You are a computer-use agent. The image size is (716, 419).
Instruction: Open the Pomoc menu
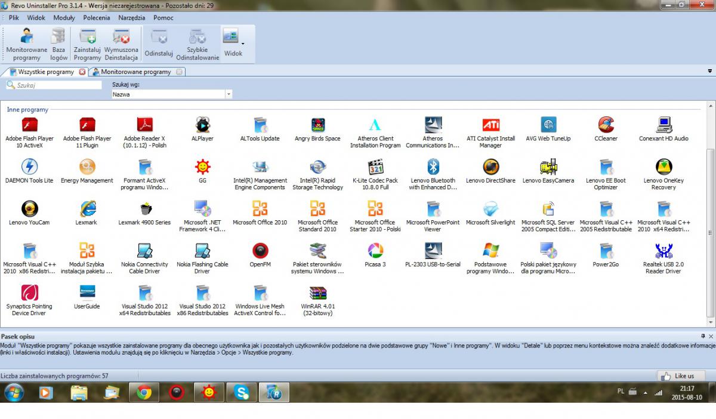[163, 18]
